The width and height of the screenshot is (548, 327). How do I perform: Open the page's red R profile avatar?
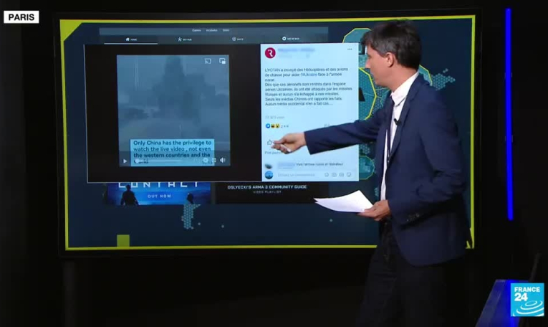(x=270, y=53)
